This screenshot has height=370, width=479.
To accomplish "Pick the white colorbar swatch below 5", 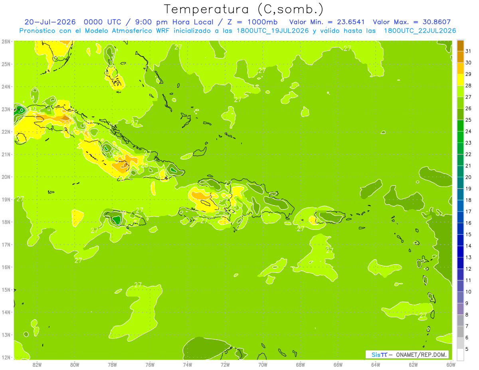I will [460, 354].
